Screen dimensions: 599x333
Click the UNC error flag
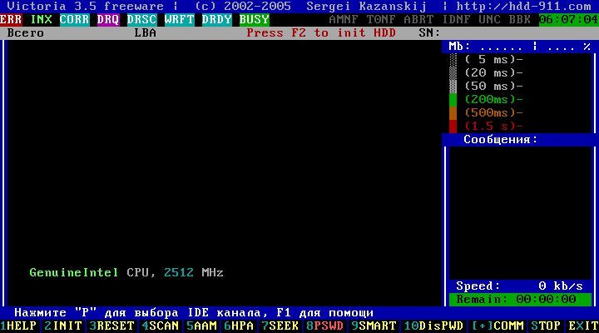coord(490,19)
